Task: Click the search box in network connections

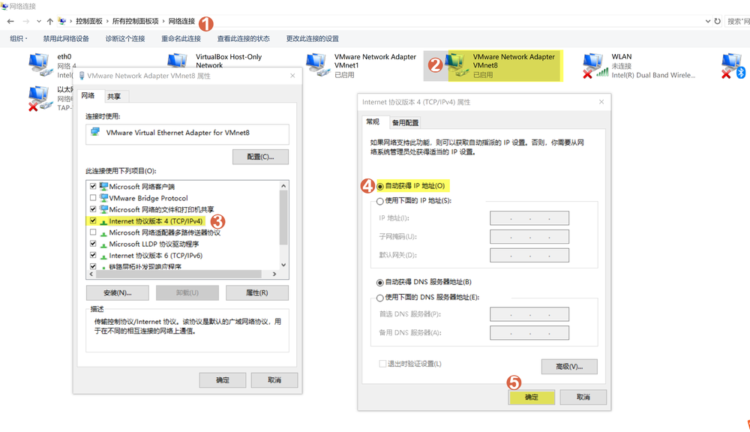Action: tap(737, 21)
